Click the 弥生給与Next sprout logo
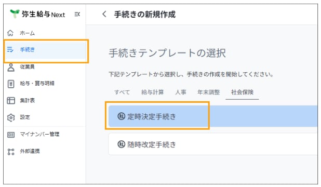This screenshot has width=321, height=187. [15, 14]
